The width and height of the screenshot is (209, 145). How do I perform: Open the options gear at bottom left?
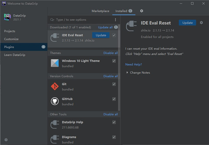coord(6,140)
